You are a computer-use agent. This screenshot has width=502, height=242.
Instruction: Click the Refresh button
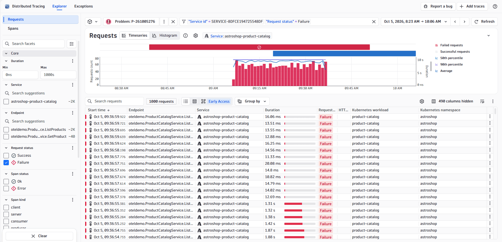tap(485, 22)
